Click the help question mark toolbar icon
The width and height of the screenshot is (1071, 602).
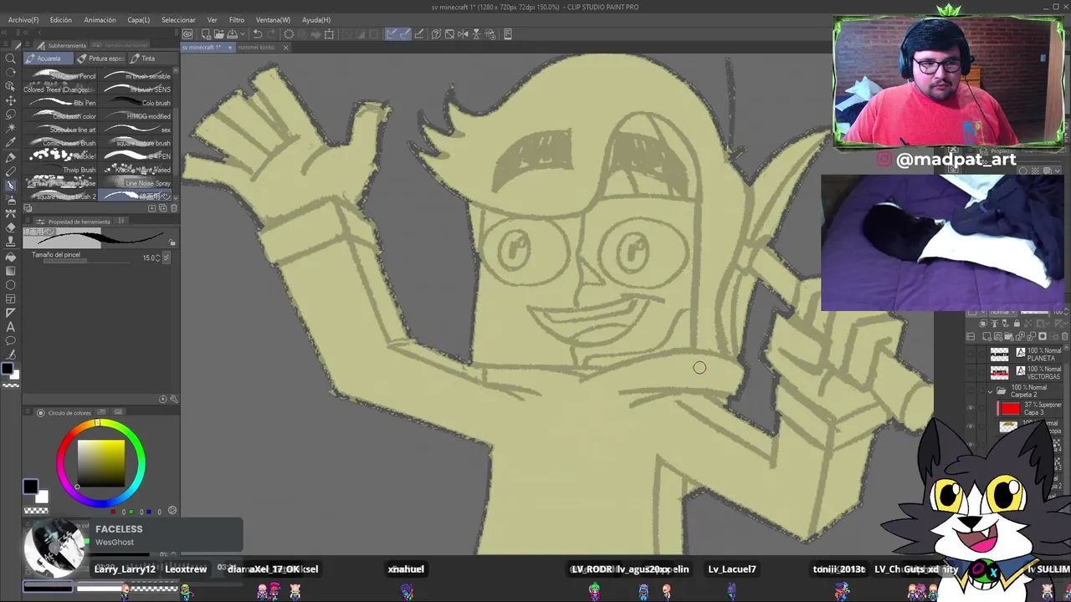coord(436,34)
